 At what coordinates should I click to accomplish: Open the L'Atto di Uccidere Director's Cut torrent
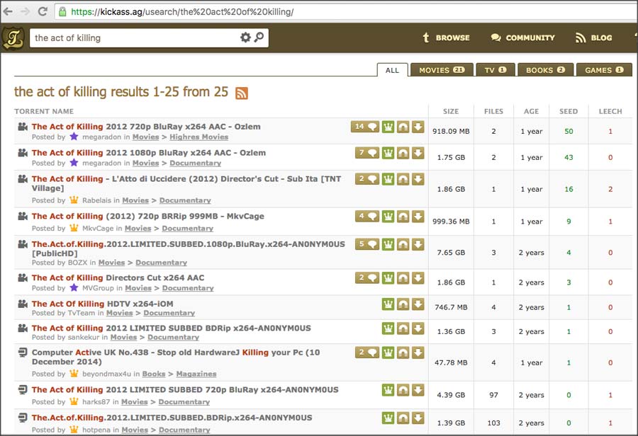(186, 183)
